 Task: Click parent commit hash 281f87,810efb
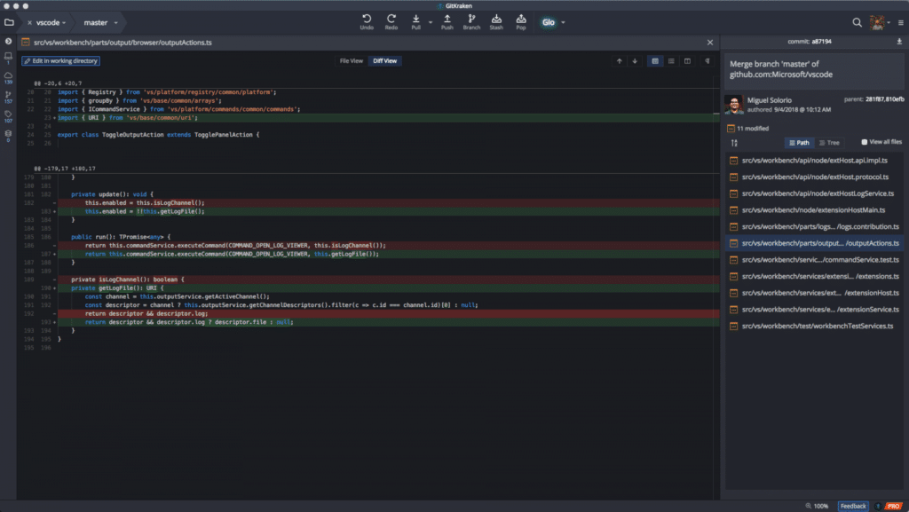point(885,99)
